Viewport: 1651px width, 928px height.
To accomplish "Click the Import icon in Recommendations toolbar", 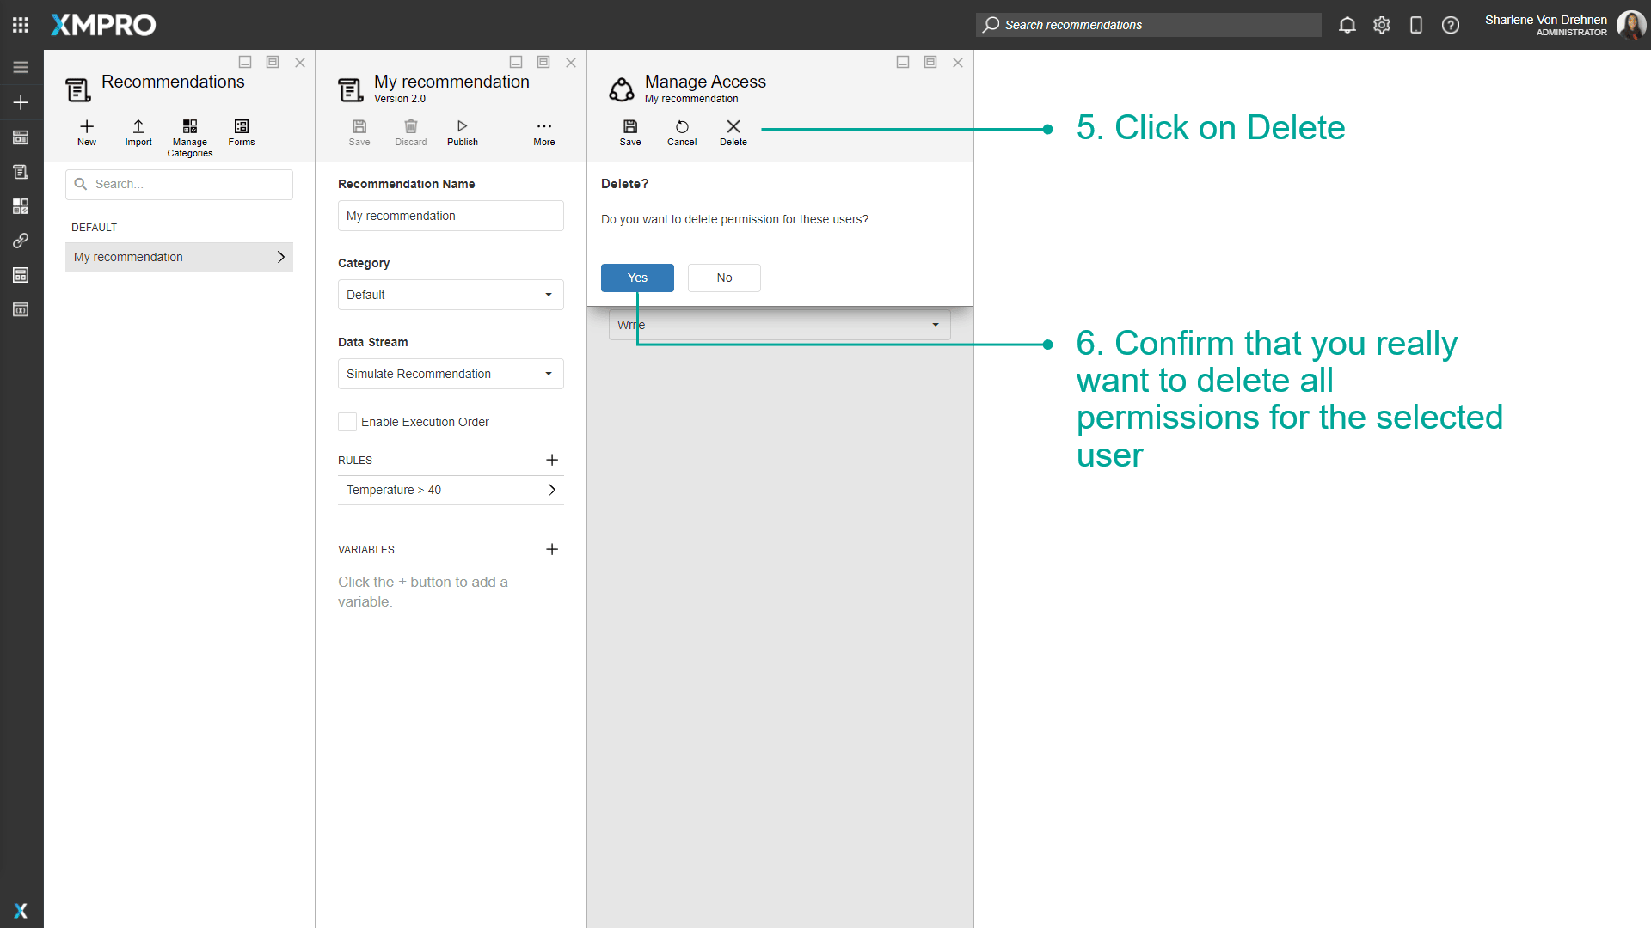I will click(138, 131).
